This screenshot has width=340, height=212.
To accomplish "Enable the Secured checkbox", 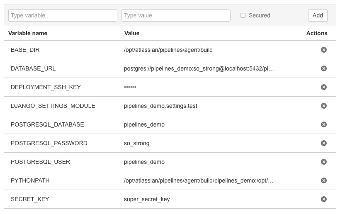I will point(243,15).
